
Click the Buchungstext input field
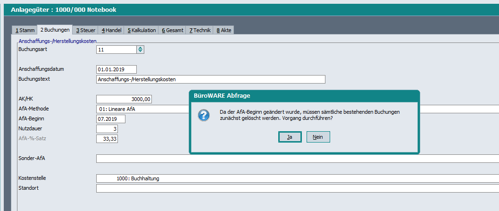pos(210,79)
